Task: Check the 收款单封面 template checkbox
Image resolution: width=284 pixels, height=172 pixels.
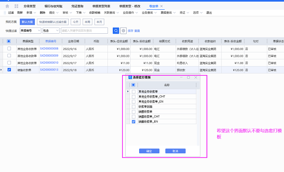Action: 133,106
